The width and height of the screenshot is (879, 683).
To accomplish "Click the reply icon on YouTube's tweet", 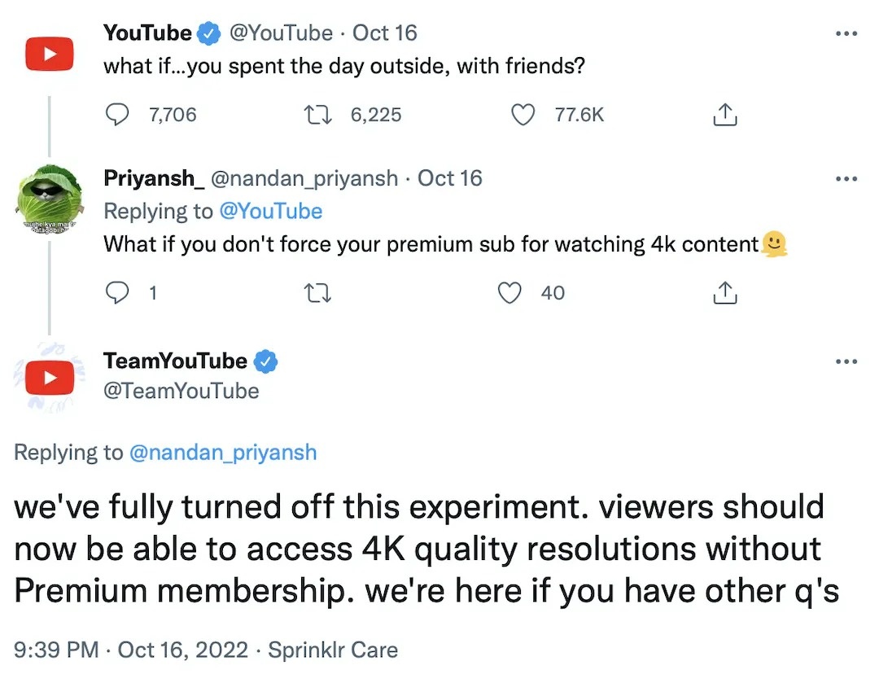I will (119, 116).
